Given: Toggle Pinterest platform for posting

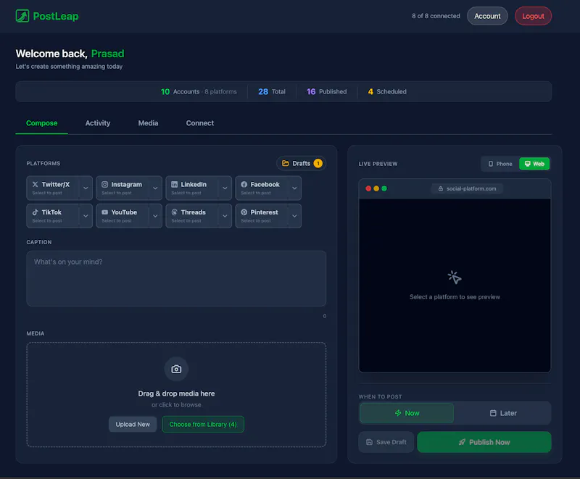Looking at the screenshot, I should pos(261,216).
